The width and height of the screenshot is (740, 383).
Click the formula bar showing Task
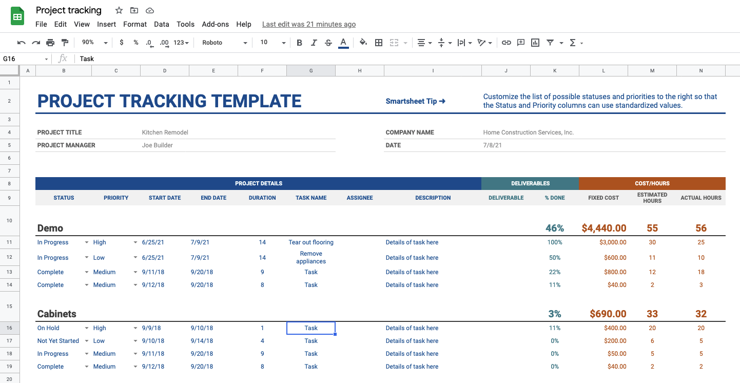tap(408, 59)
